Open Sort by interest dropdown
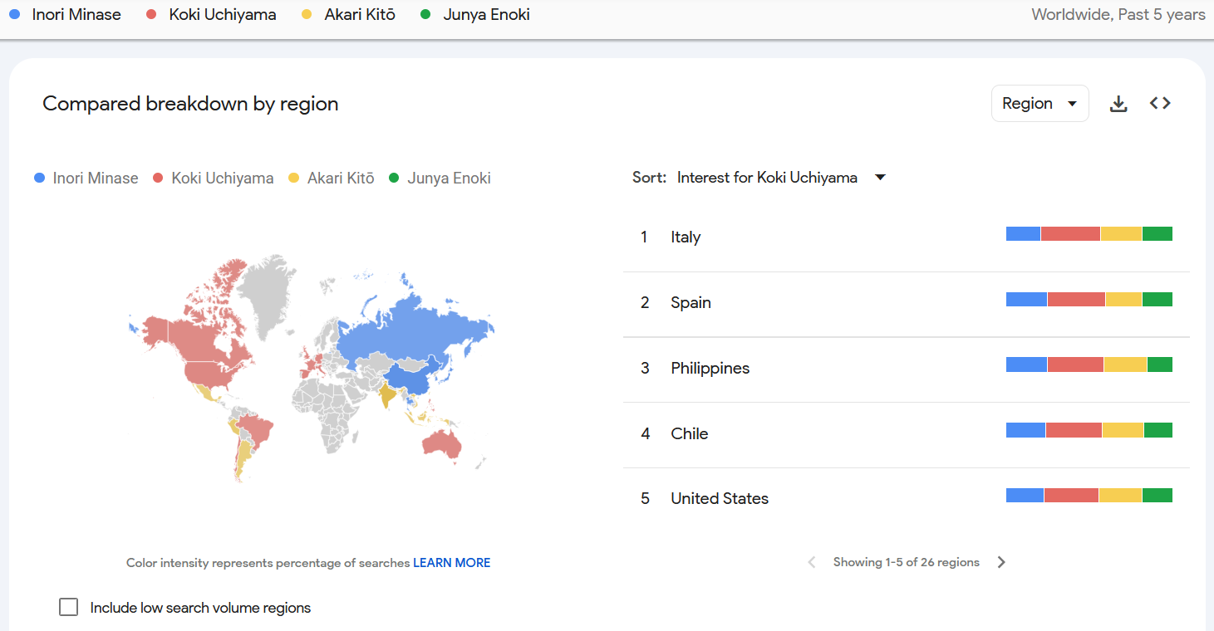The width and height of the screenshot is (1214, 631). pyautogui.click(x=767, y=177)
